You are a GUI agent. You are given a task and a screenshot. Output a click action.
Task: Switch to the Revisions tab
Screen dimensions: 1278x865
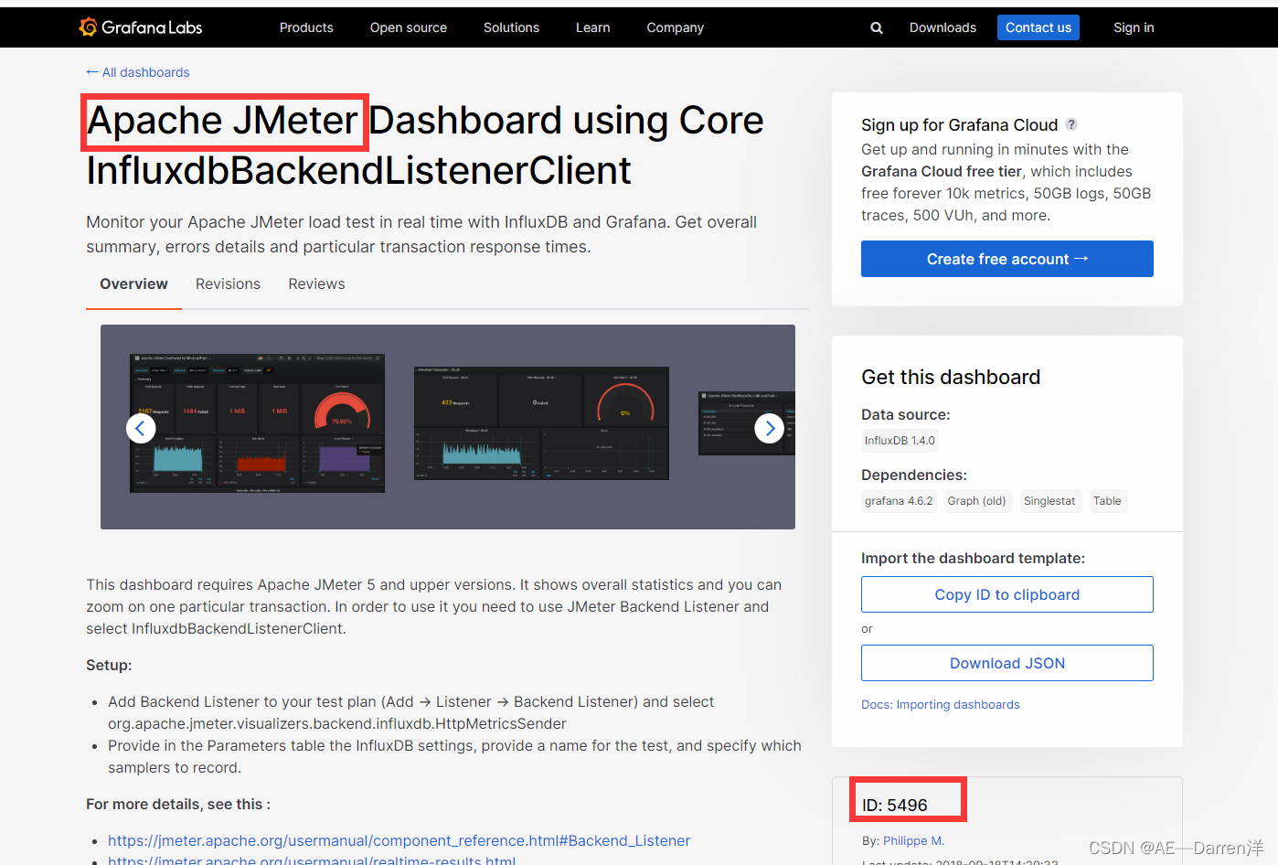point(228,283)
